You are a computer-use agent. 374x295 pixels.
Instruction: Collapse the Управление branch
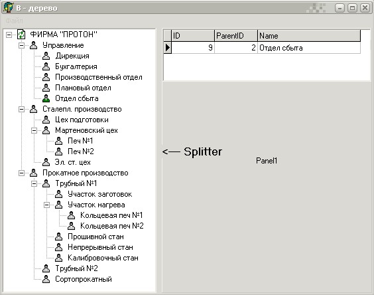pos(21,45)
